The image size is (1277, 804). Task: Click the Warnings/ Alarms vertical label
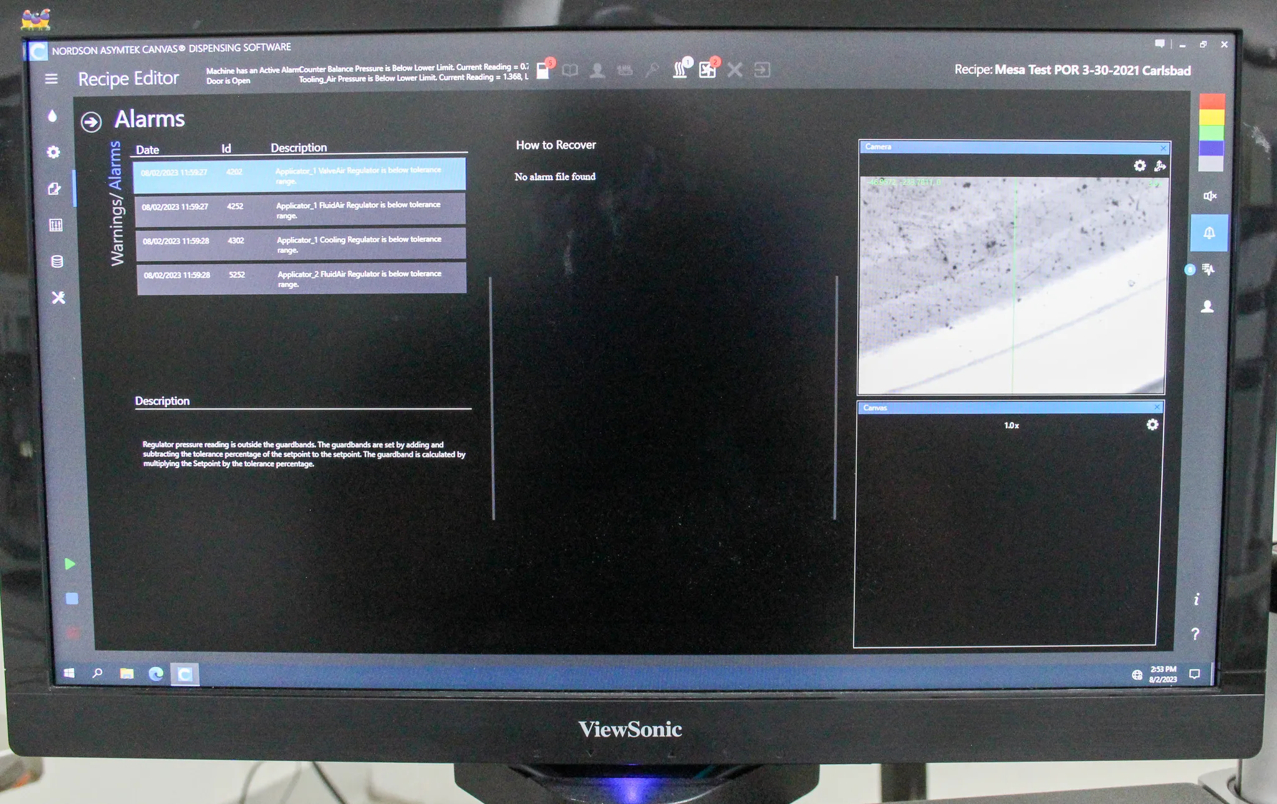pos(116,203)
